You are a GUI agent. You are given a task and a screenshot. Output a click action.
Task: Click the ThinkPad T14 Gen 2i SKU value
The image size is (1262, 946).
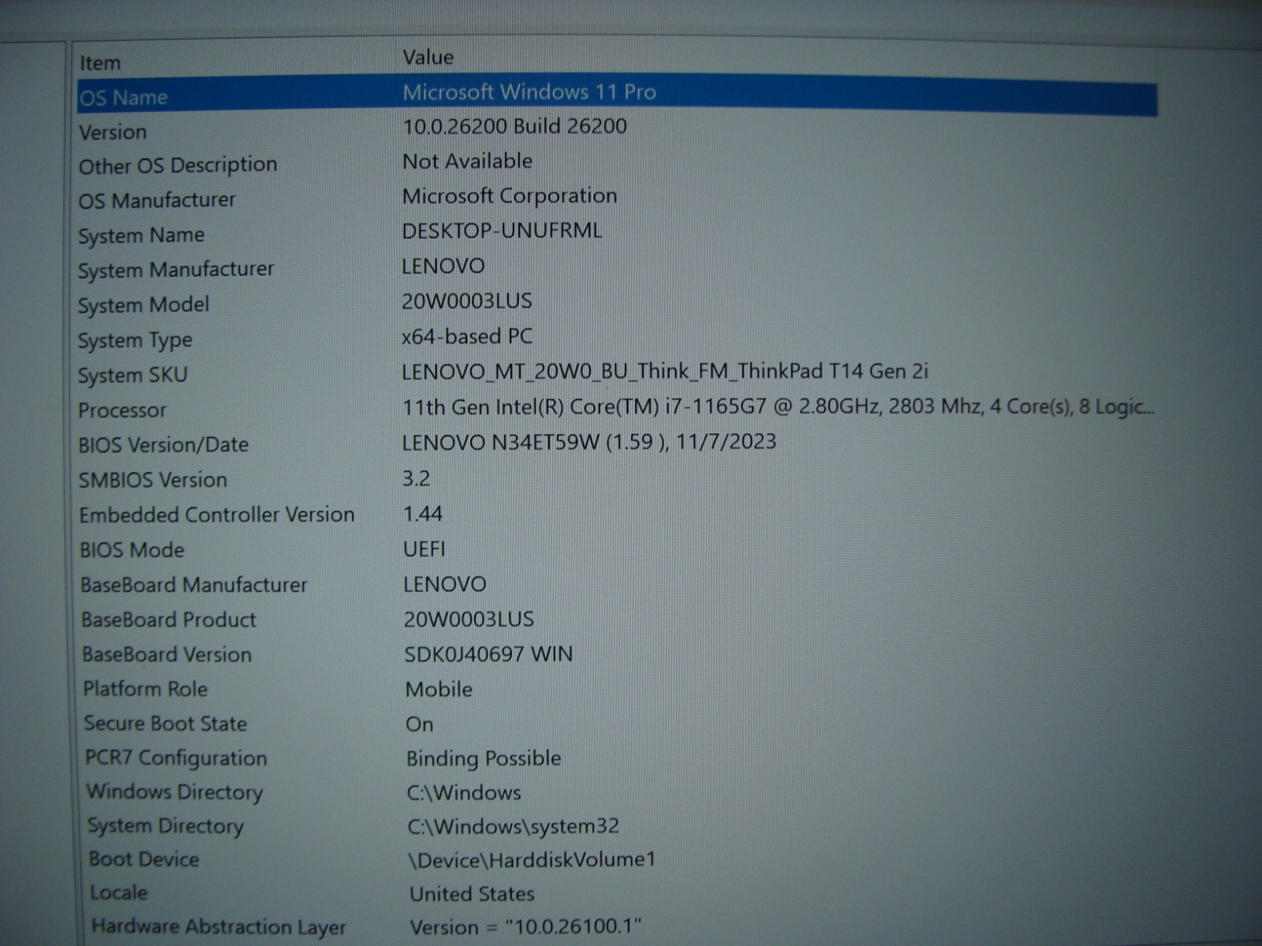tap(665, 371)
